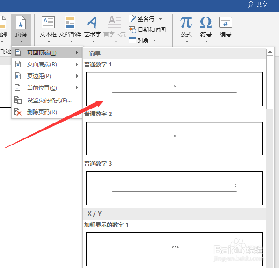This screenshot has height=268, width=279.
Task: Open the 签名行 dropdown arrow
Action: pos(160,19)
